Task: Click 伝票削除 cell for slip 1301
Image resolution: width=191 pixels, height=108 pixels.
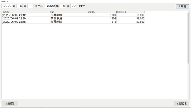Action: pyautogui.click(x=69, y=15)
